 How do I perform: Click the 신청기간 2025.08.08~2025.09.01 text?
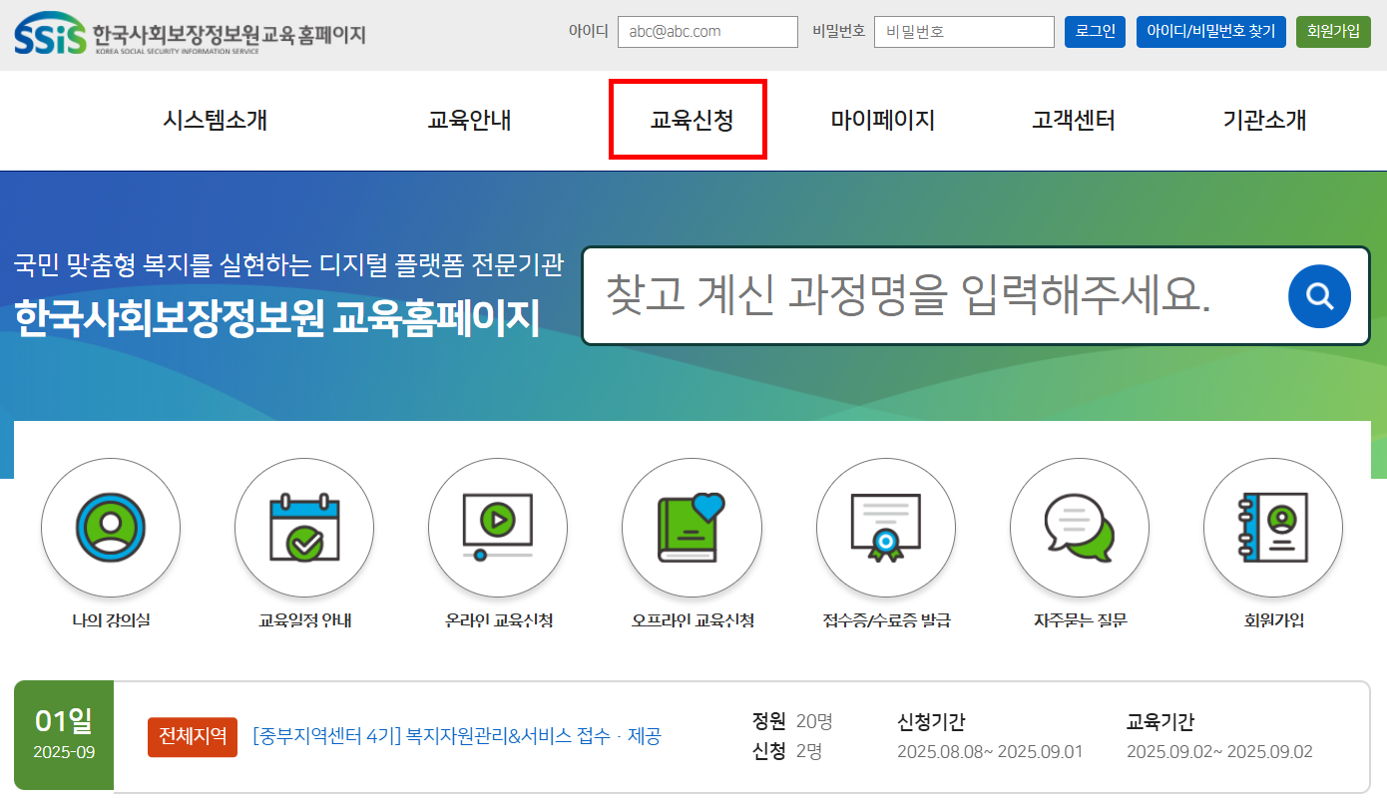click(x=990, y=737)
